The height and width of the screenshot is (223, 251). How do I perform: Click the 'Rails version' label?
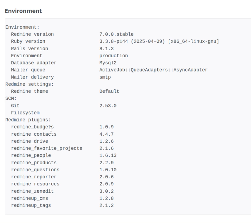point(29,48)
